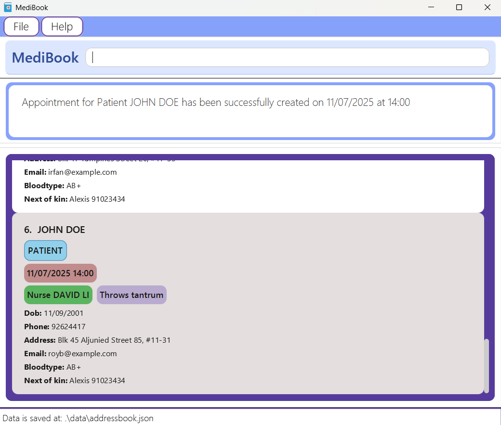Click the data saved path in status bar

(78, 418)
